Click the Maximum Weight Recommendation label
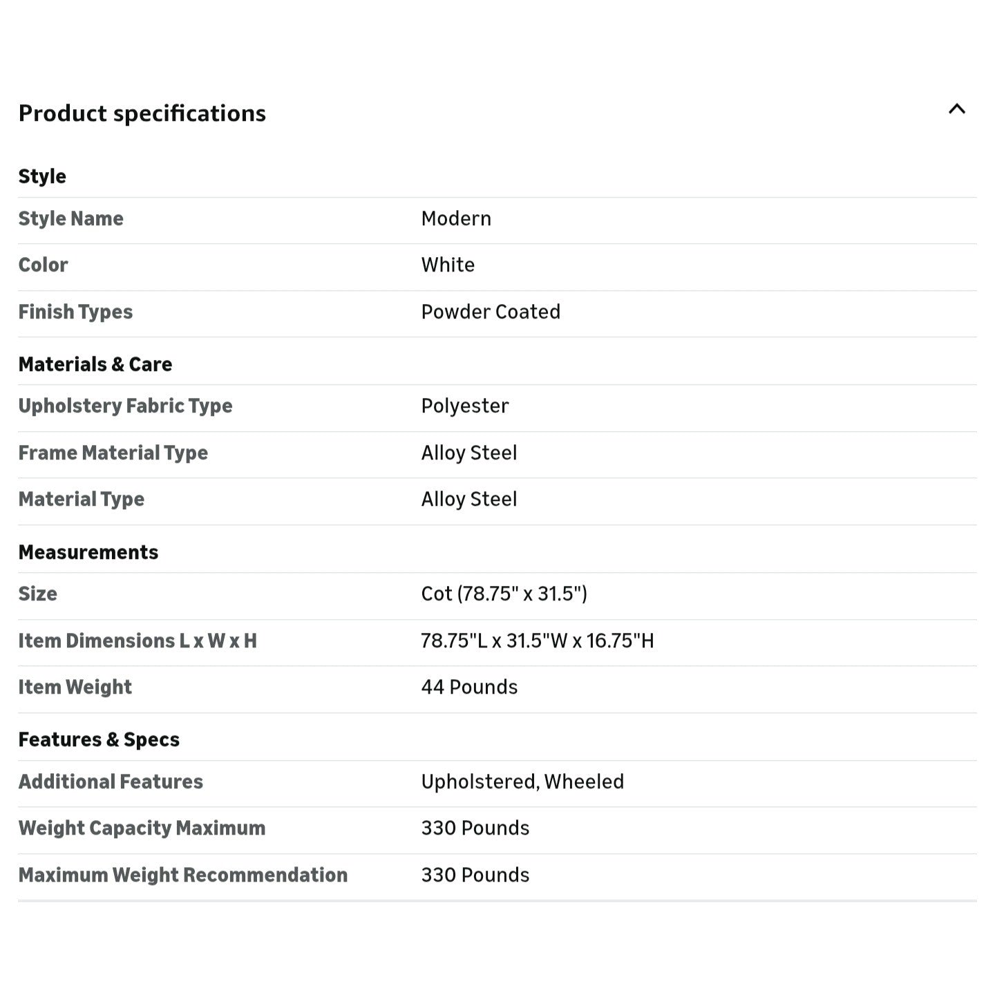This screenshot has width=995, height=995. 183,875
